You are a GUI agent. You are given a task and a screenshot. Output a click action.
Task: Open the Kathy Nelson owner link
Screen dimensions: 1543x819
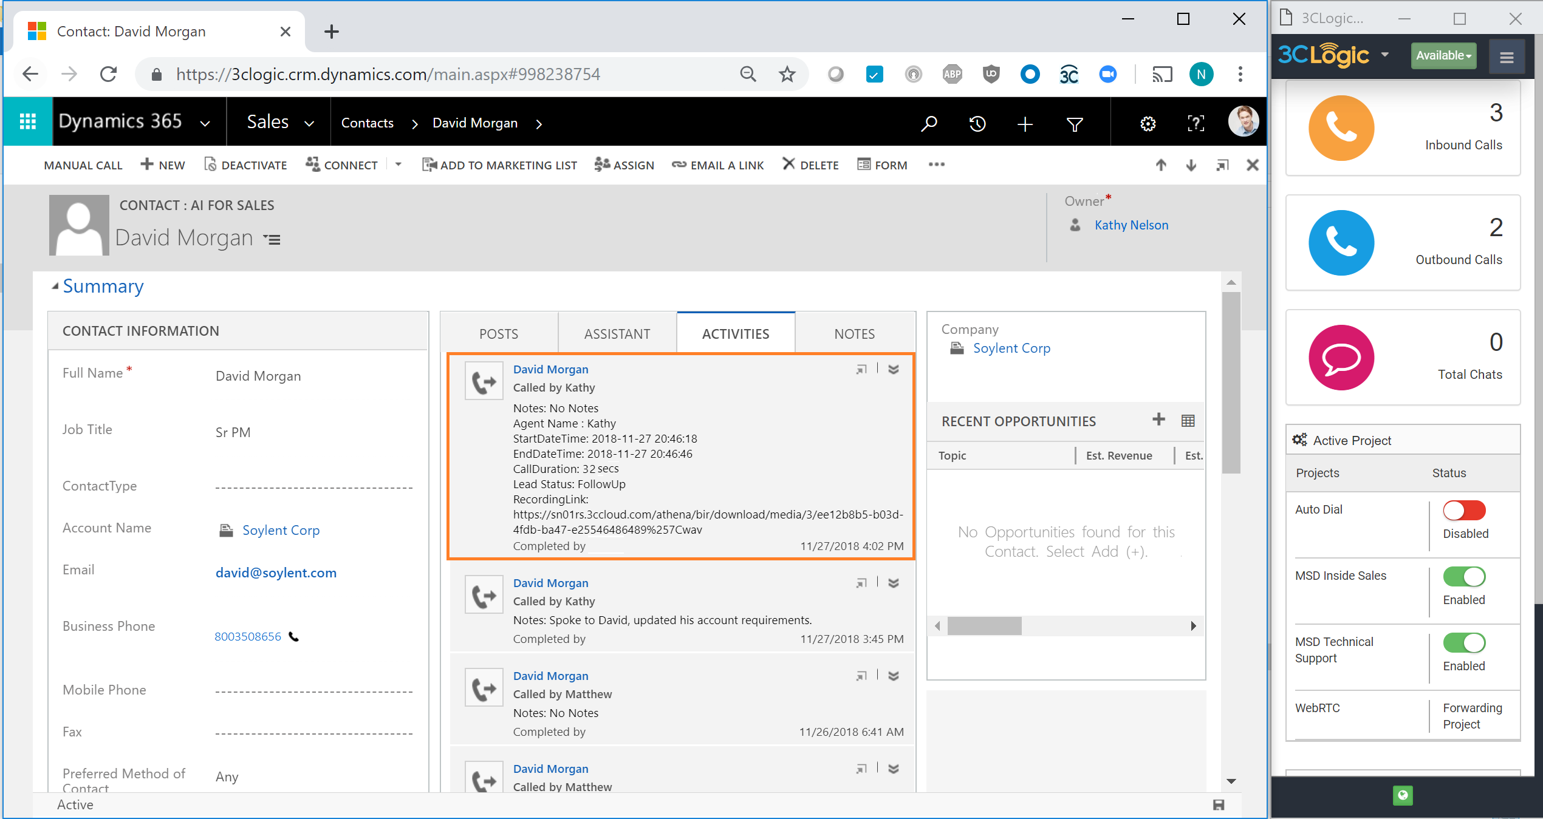(x=1131, y=225)
